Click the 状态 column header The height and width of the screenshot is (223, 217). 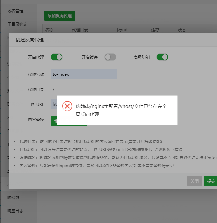[182, 30]
